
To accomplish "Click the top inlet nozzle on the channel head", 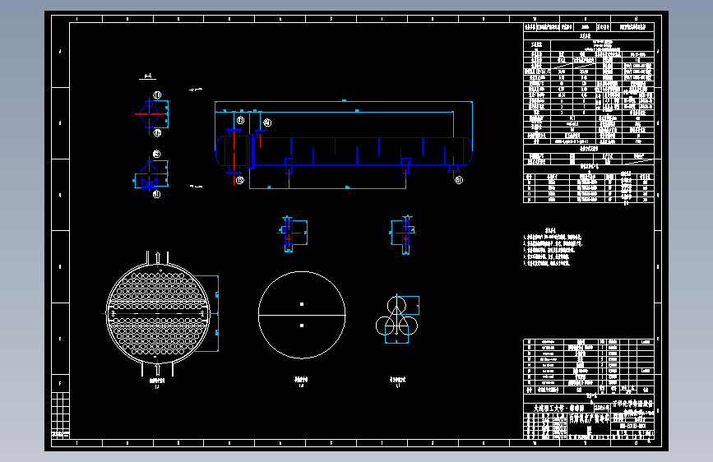I will tap(234, 132).
